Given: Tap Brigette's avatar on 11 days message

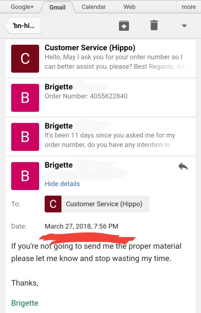Looking at the screenshot, I should (x=25, y=137).
